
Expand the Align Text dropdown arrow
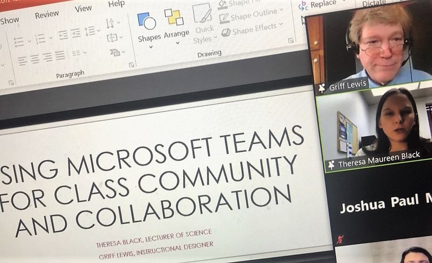(121, 37)
